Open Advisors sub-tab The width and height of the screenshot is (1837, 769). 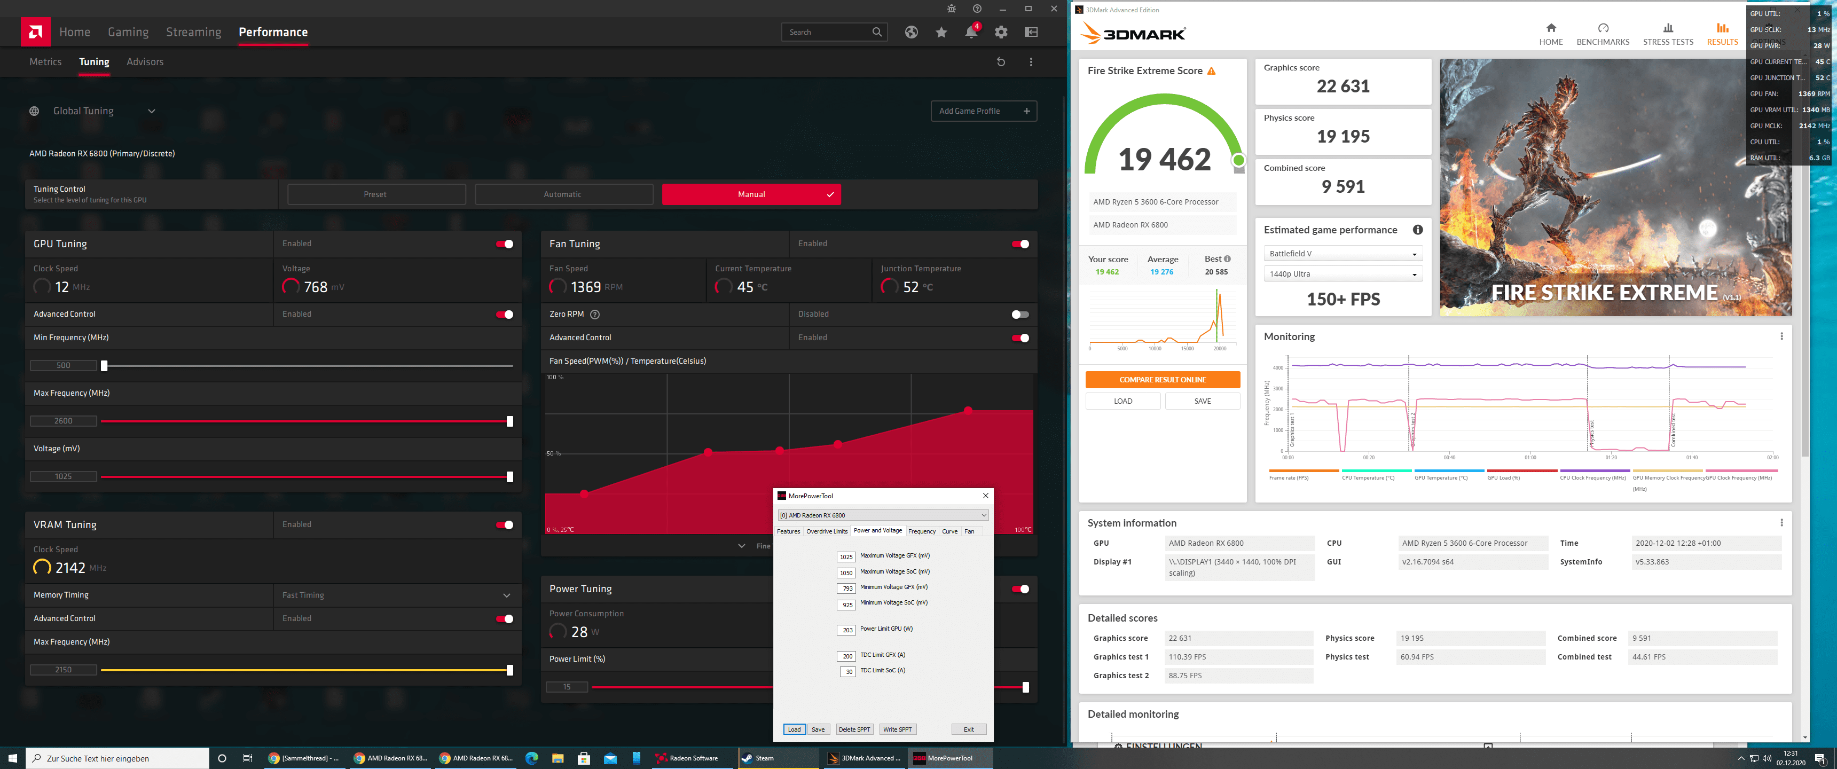[145, 62]
